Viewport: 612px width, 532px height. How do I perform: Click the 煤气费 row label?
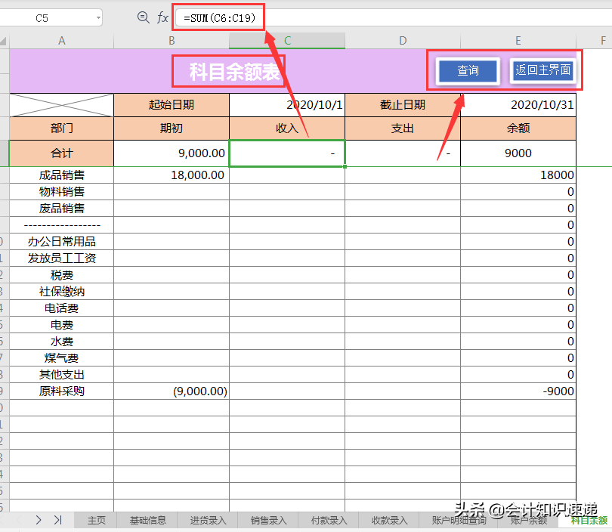[x=61, y=358]
